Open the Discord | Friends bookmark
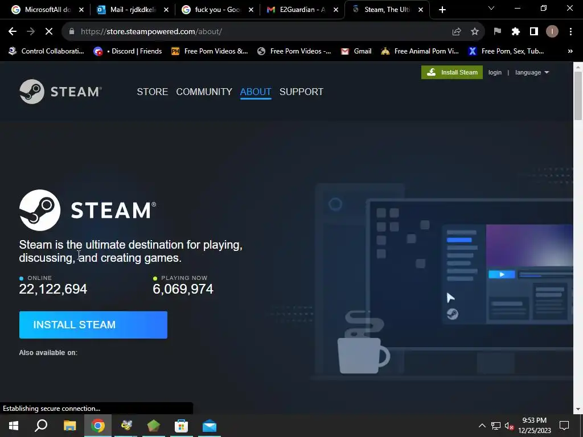Image resolution: width=583 pixels, height=437 pixels. pos(128,51)
